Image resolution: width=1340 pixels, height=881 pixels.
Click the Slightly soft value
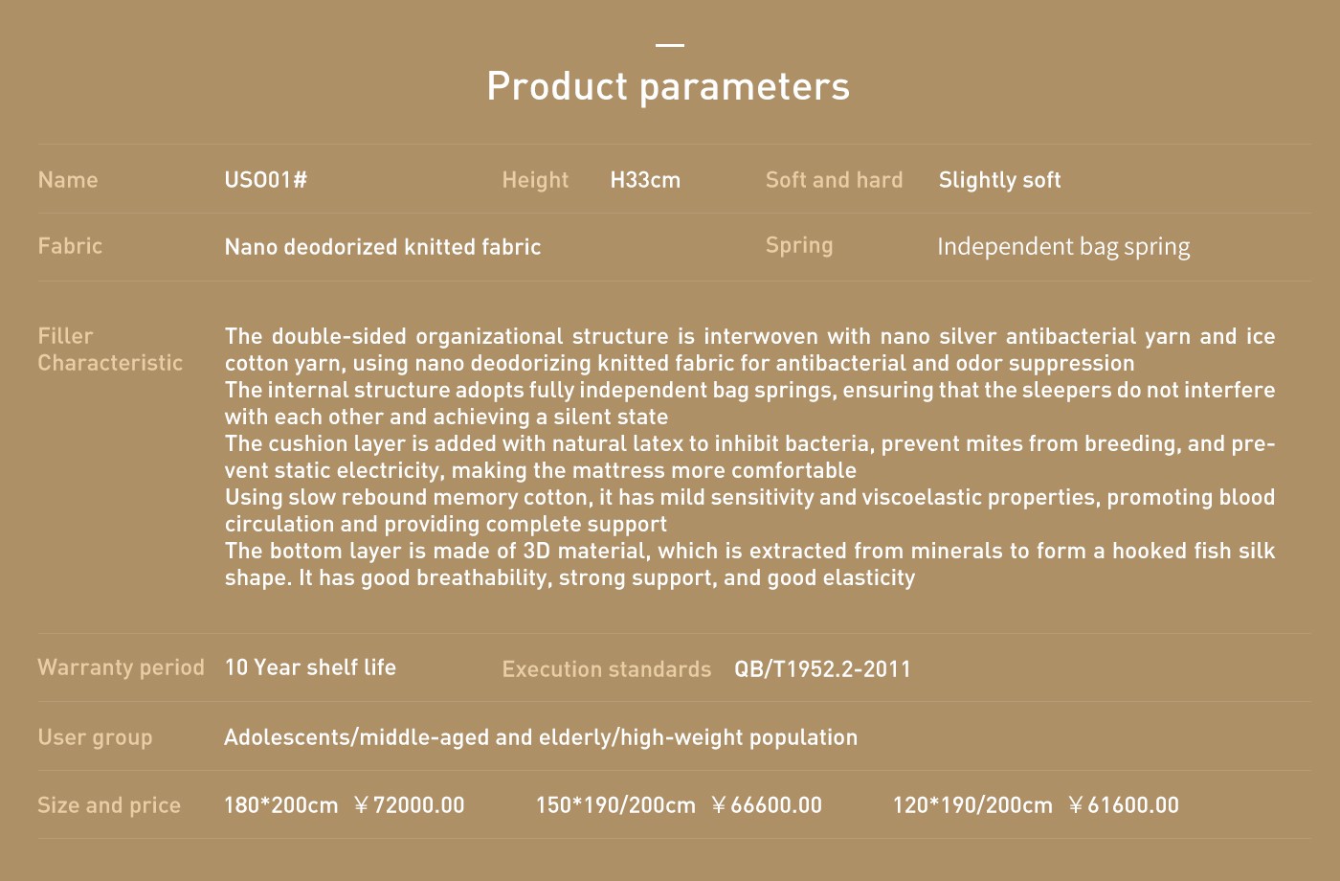click(999, 180)
